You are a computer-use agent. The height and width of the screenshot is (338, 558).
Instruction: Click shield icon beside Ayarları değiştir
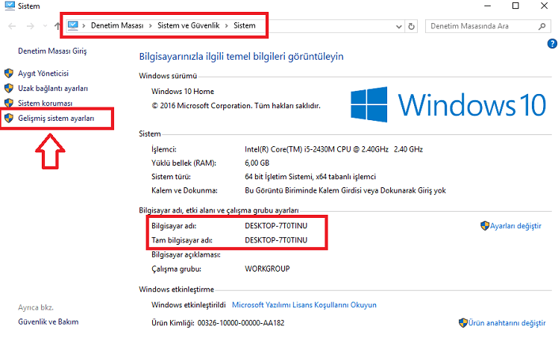tap(485, 225)
